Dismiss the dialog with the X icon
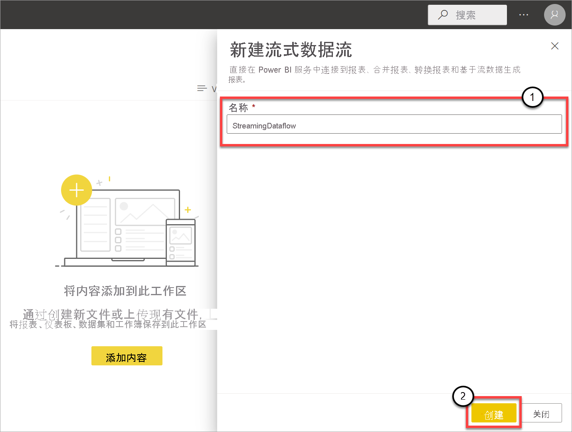This screenshot has height=432, width=572. click(554, 46)
